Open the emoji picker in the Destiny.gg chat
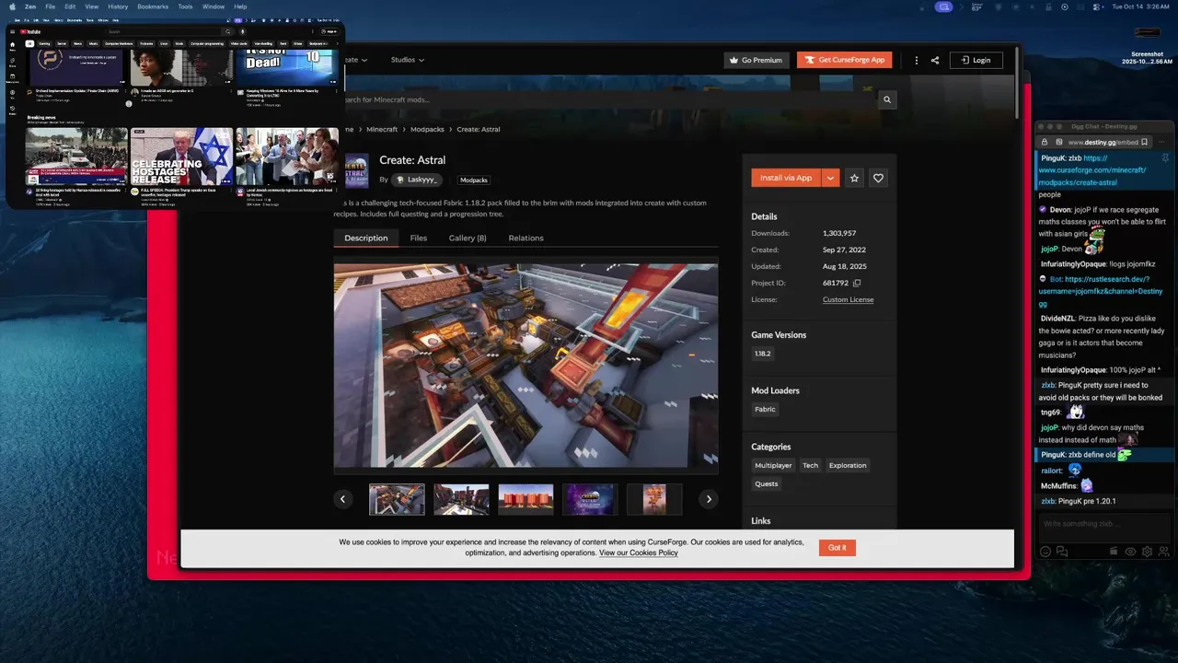Viewport: 1178px width, 663px height. [1045, 552]
